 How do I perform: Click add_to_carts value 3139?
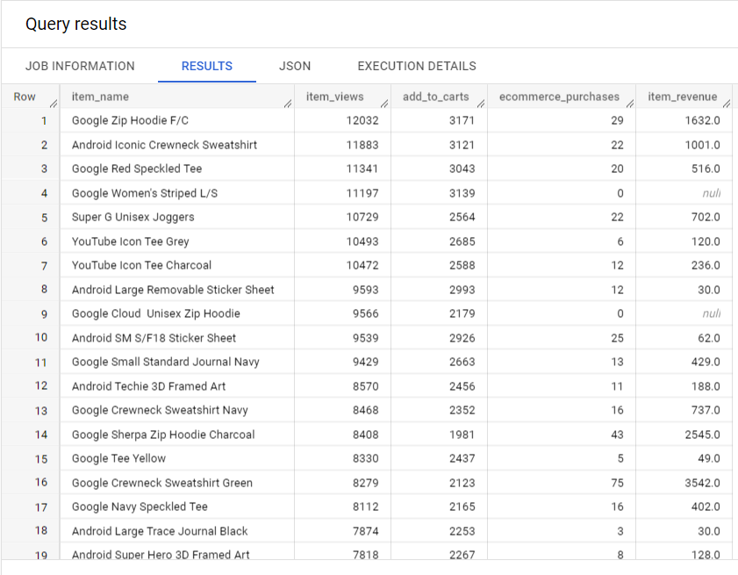click(x=462, y=193)
